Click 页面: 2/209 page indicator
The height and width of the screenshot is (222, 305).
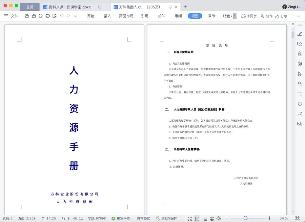[x=27, y=219]
